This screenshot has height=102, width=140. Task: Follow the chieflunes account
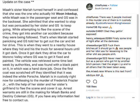114,5
